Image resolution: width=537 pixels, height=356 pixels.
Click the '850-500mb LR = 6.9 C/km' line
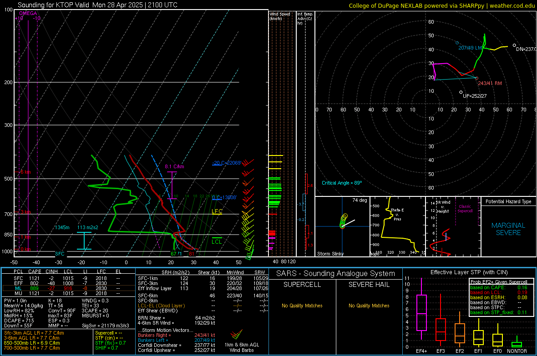pyautogui.click(x=32, y=343)
